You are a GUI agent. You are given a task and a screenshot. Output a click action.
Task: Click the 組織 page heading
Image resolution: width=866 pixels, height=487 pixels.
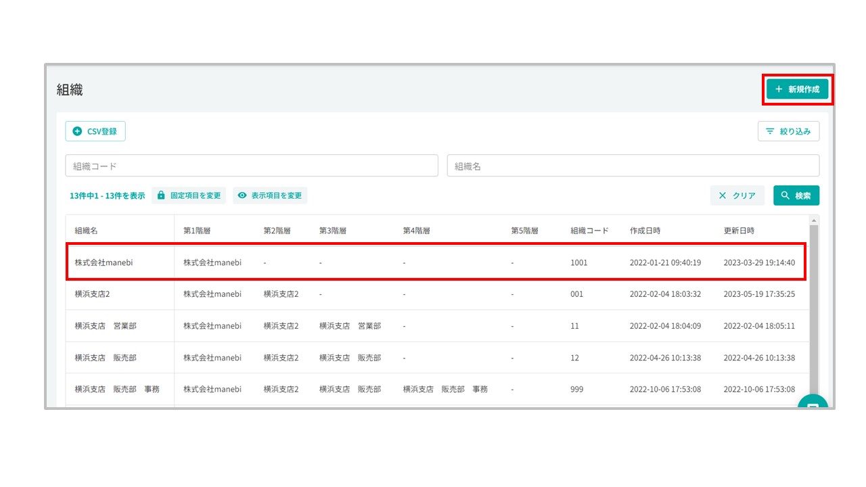tap(70, 90)
